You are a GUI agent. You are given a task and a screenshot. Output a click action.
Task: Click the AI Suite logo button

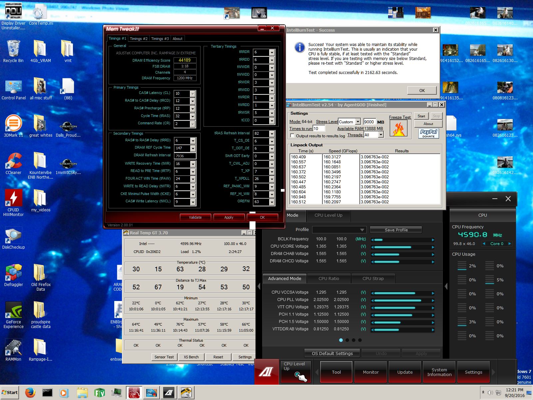pyautogui.click(x=266, y=371)
